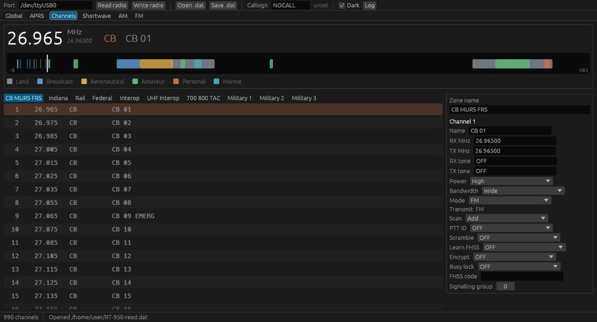
Task: Click the Amateur legend color swatch
Action: pos(135,81)
